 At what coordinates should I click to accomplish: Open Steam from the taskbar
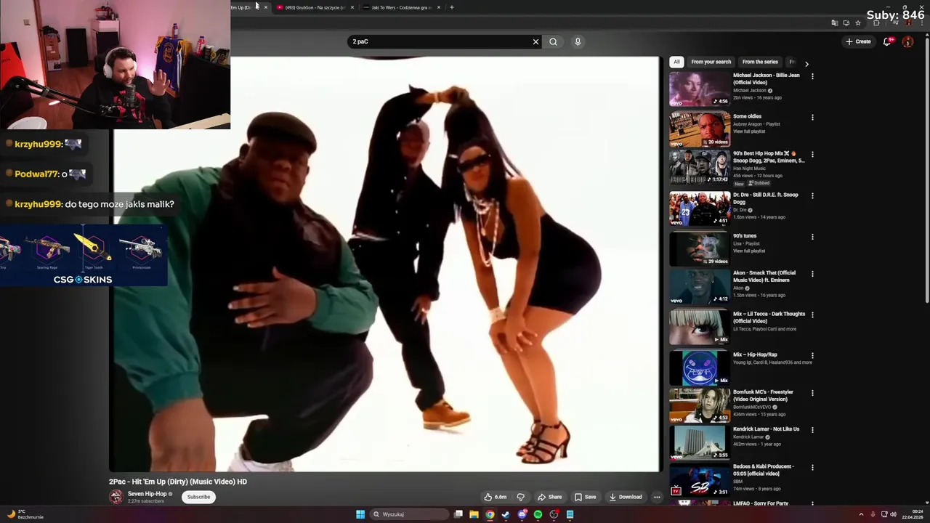pyautogui.click(x=506, y=514)
